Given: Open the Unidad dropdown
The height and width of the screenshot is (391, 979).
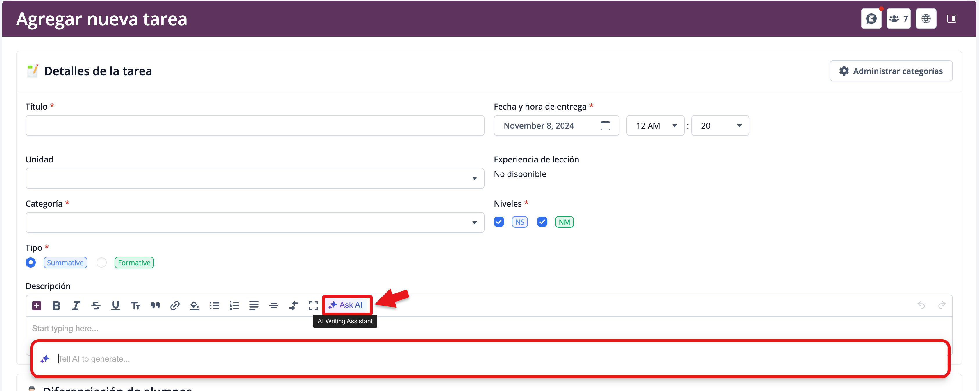Looking at the screenshot, I should (x=255, y=178).
